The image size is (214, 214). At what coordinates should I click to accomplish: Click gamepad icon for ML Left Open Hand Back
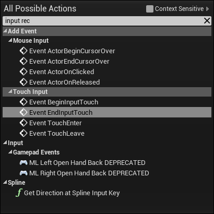click(23, 163)
